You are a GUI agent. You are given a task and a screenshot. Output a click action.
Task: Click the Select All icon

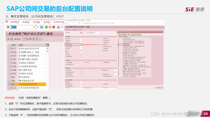(34, 39)
